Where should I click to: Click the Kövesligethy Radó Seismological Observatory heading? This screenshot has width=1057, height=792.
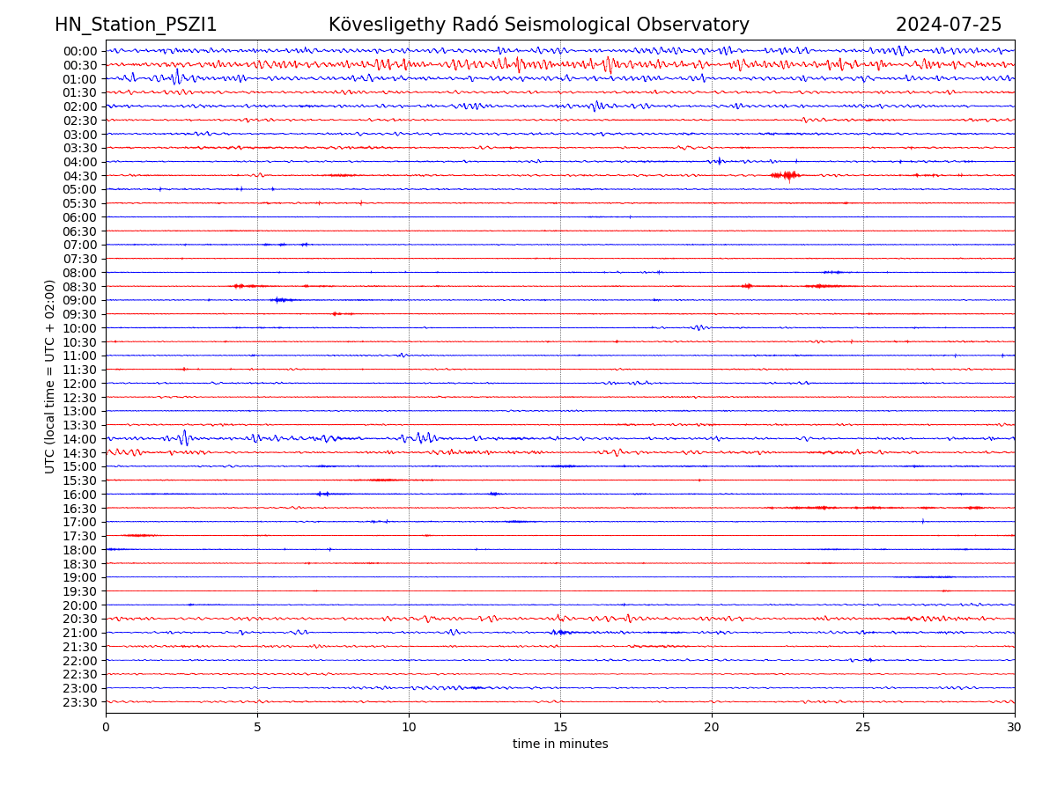(538, 26)
